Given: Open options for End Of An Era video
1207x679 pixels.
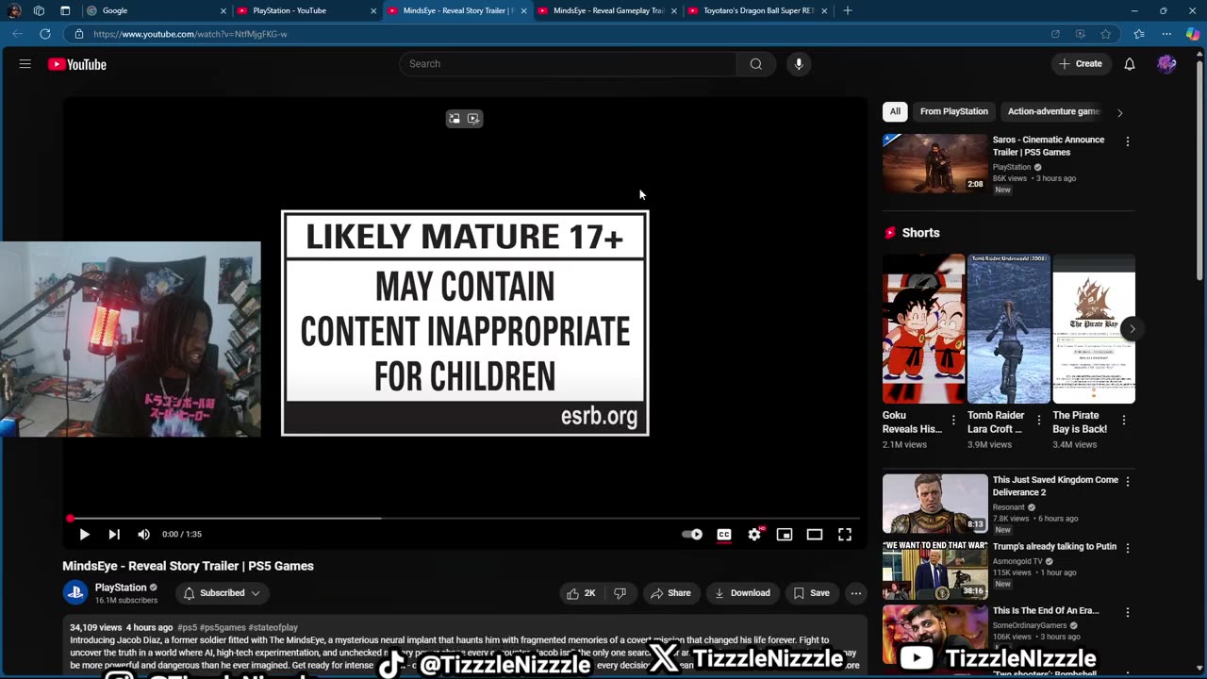Looking at the screenshot, I should click(x=1128, y=613).
